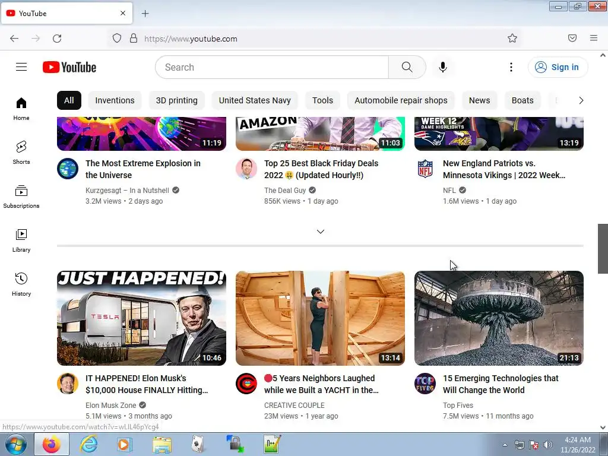Click Kurzgesagt – In a Nutshell channel name

point(127,191)
